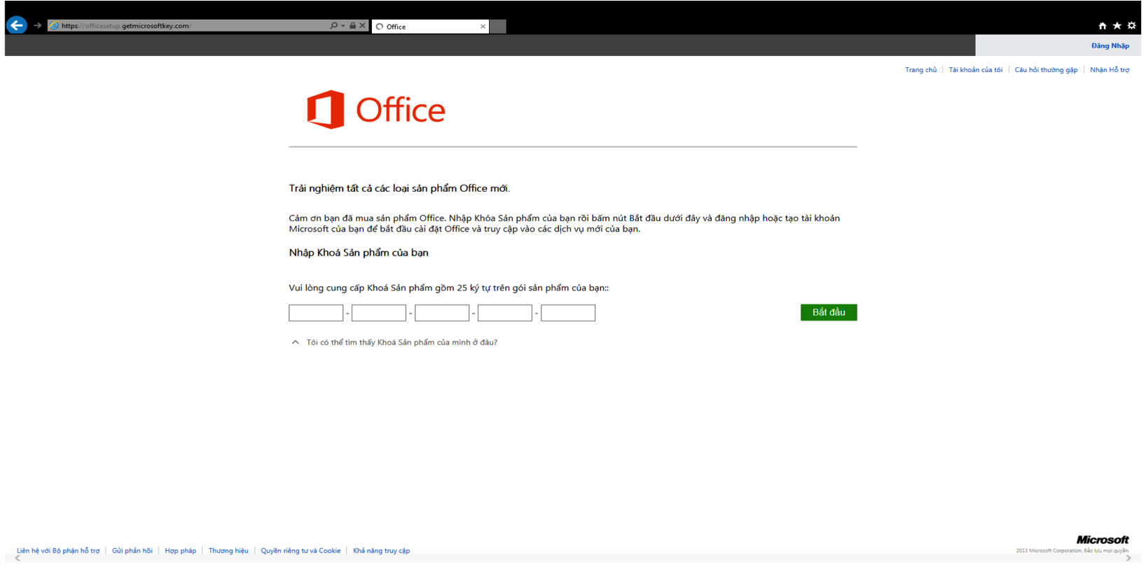The width and height of the screenshot is (1146, 567).
Task: Click the third product key field
Action: point(442,313)
